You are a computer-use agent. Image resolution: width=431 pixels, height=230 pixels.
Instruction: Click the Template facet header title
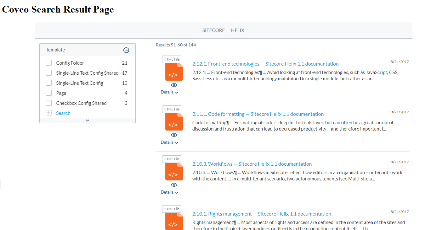[x=55, y=50]
